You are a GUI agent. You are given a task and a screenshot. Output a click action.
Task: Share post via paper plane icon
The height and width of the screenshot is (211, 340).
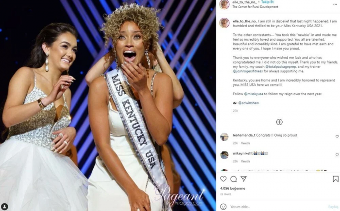pos(244,179)
